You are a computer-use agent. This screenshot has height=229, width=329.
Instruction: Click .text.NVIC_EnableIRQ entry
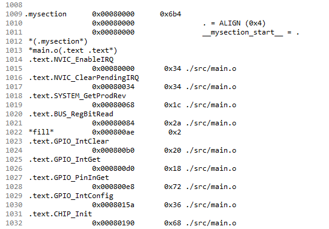click(x=71, y=59)
